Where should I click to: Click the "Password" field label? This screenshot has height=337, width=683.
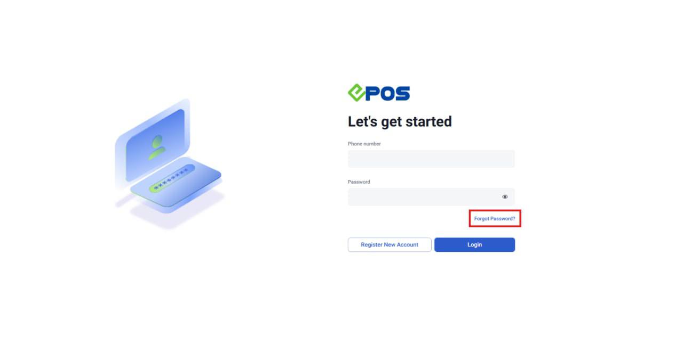click(x=359, y=182)
